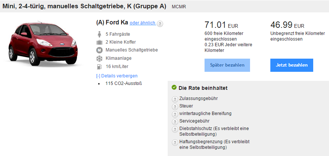Click green checkmark beside 'Die Rate beinhaltet'
329x156 pixels.
click(174, 87)
